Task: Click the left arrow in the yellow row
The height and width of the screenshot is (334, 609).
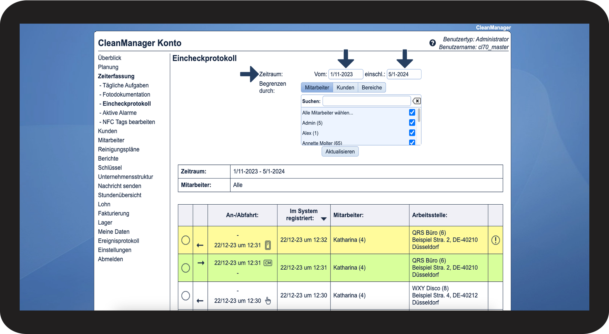Action: [200, 245]
